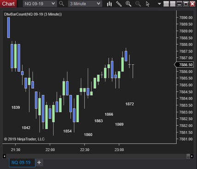
Task: Select the NQ 09-19 chart tab
Action: 21,163
